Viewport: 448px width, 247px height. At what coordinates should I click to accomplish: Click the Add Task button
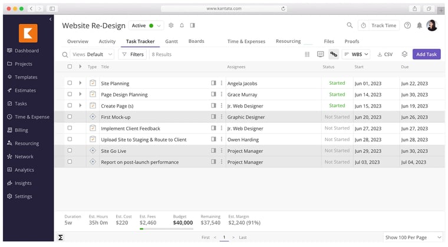[x=426, y=54]
